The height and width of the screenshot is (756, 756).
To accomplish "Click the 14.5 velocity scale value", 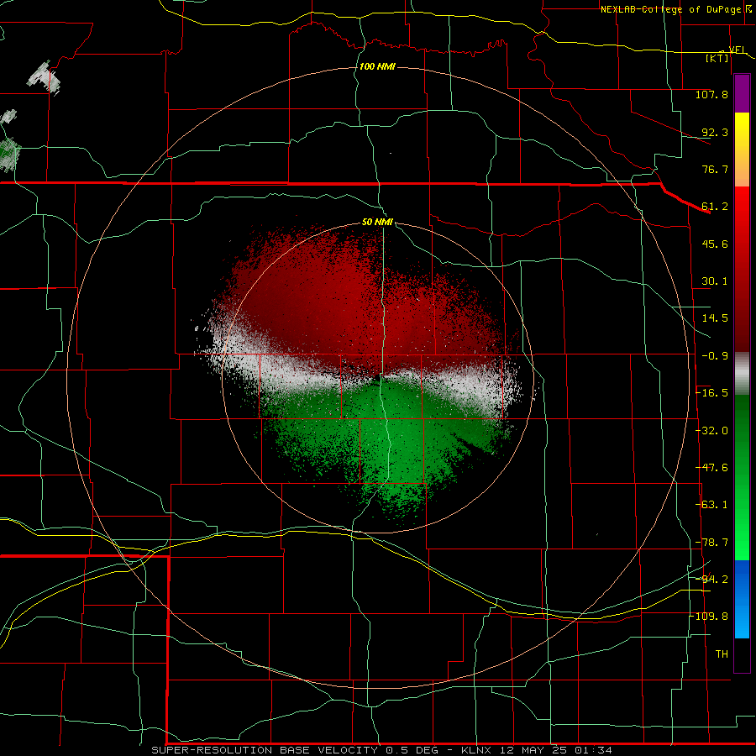I will [x=715, y=318].
